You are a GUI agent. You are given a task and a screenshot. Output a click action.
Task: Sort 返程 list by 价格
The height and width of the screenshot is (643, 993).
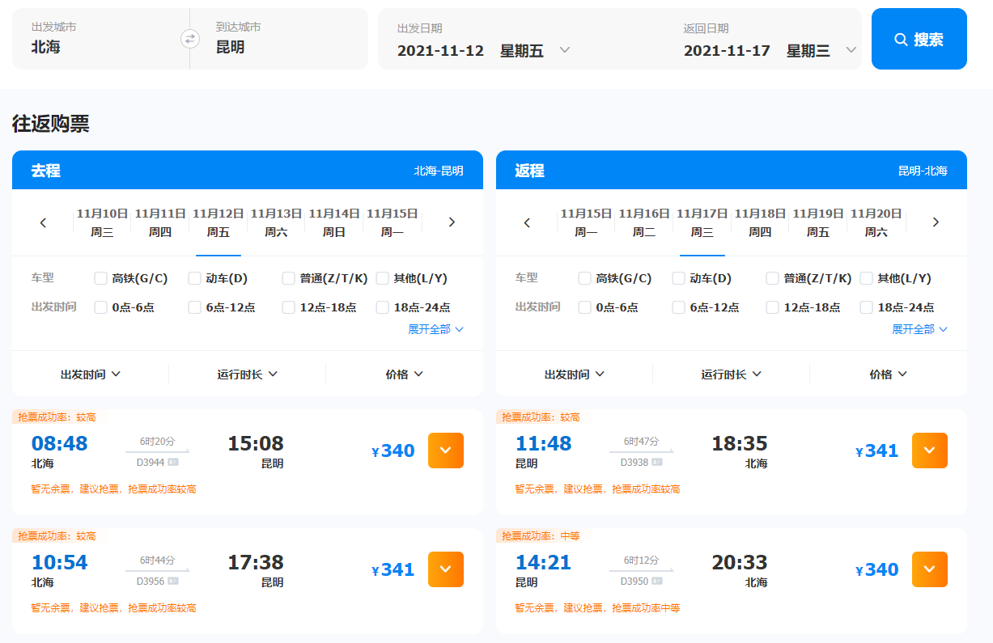888,374
